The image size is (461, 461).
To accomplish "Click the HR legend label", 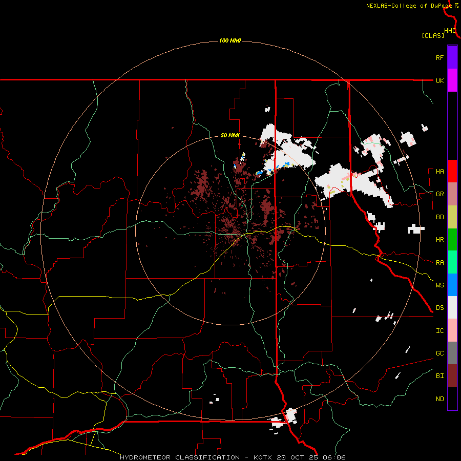I will [439, 240].
